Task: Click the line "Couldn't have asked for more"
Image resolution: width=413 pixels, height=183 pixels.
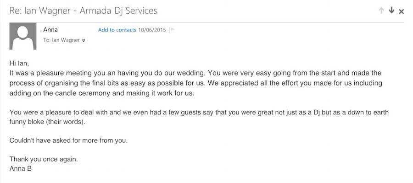Action: 68,140
